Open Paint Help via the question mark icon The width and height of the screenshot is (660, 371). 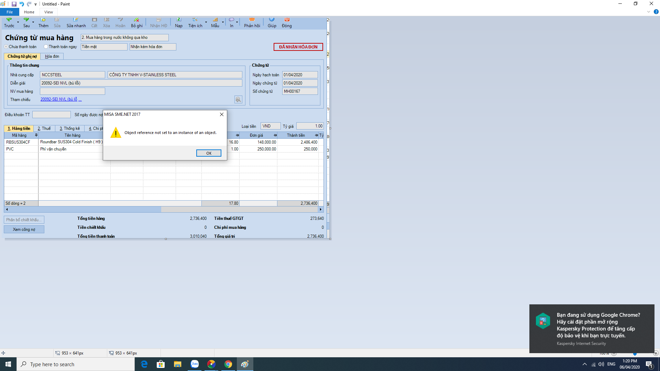tap(656, 12)
